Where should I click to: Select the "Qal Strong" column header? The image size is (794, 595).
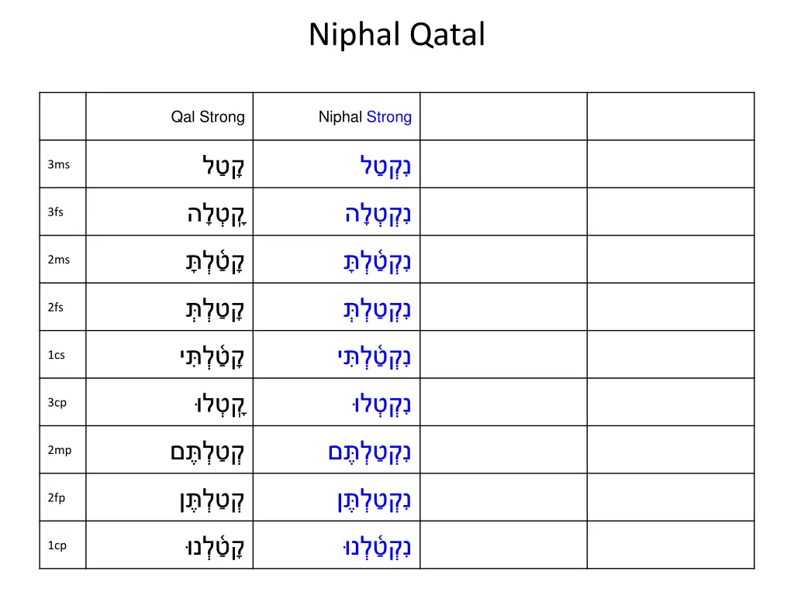tap(208, 117)
